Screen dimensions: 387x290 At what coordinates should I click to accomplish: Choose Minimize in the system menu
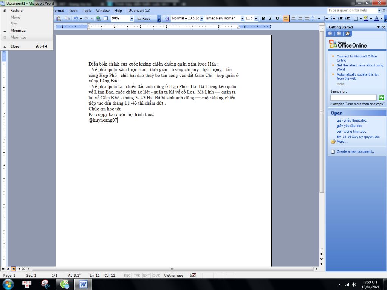click(x=27, y=30)
